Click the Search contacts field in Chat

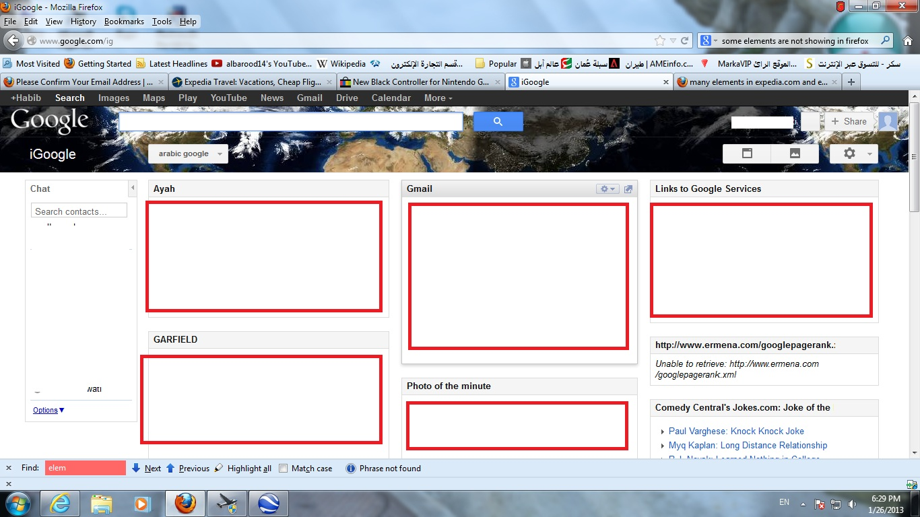click(79, 211)
